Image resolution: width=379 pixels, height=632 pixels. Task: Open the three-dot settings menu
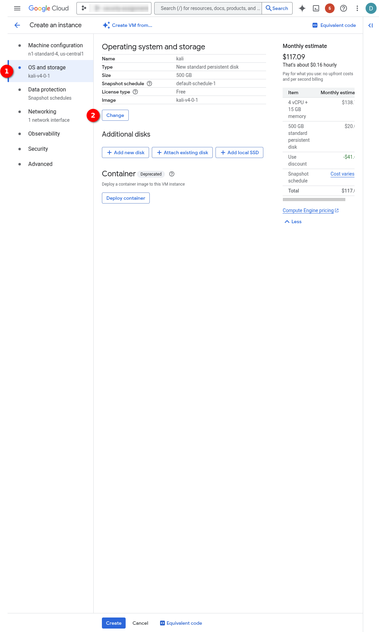pyautogui.click(x=357, y=8)
